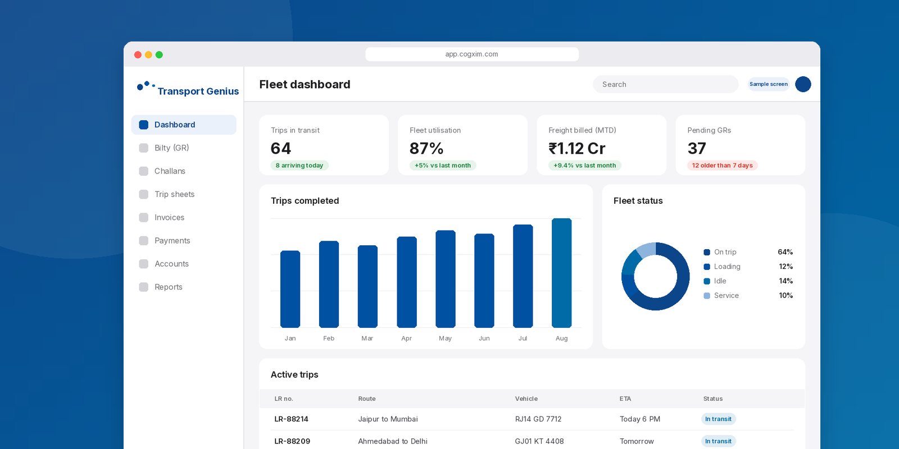Open Reports sidebar item
Screen dimensions: 899x449
(x=184, y=287)
